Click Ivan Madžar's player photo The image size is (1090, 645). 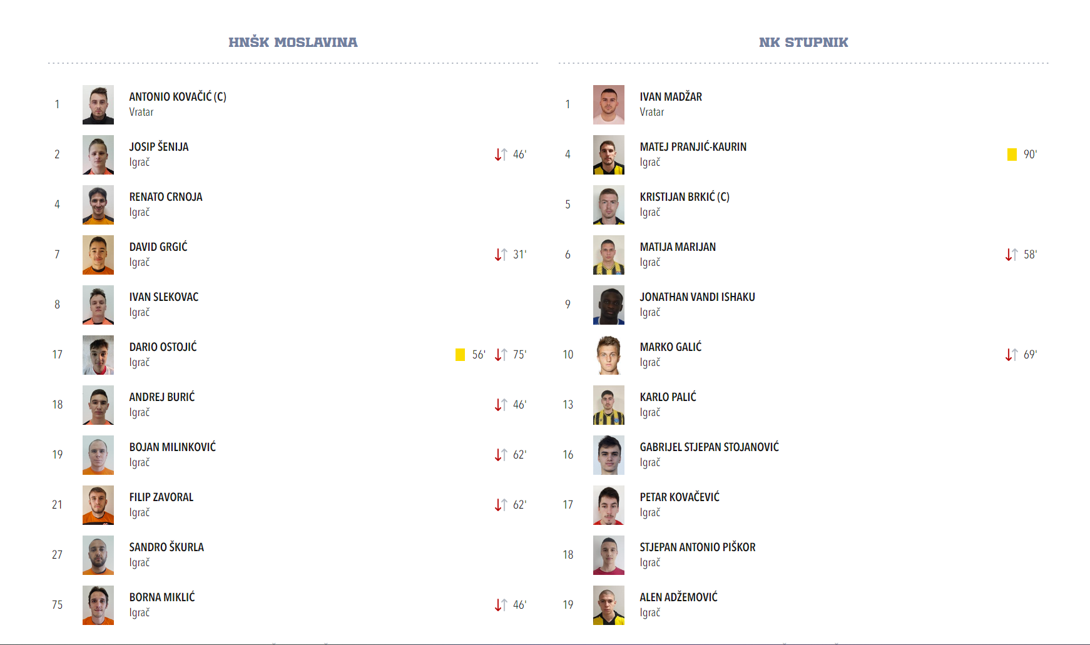coord(609,104)
